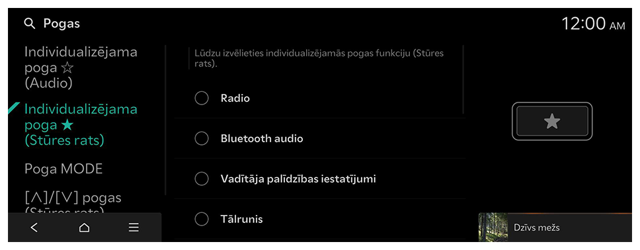
Task: Open the hamburger menu icon
Action: (x=134, y=228)
